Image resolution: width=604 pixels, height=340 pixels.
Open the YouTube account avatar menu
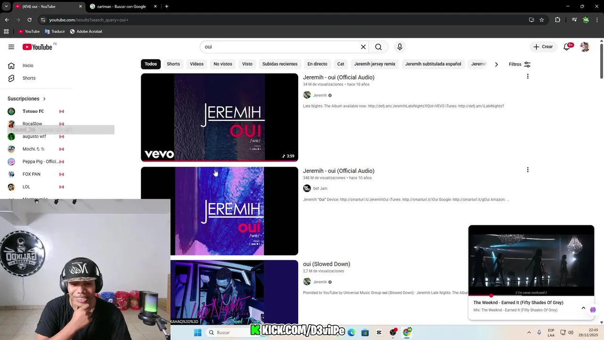[585, 47]
